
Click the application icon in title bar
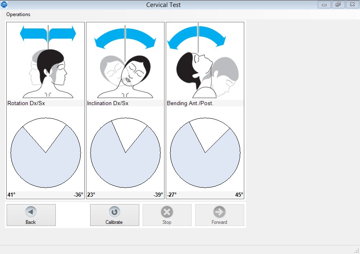pos(4,5)
